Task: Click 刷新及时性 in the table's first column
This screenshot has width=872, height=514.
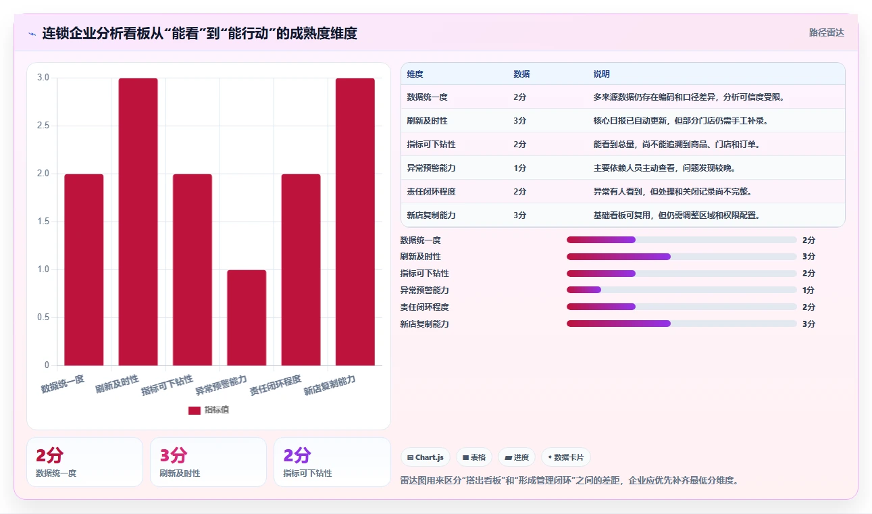Action: tap(427, 121)
